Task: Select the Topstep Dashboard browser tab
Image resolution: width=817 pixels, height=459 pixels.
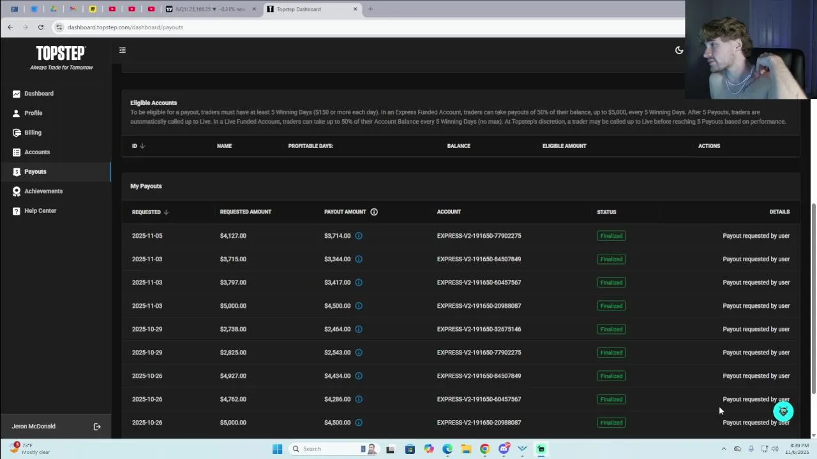Action: coord(311,9)
